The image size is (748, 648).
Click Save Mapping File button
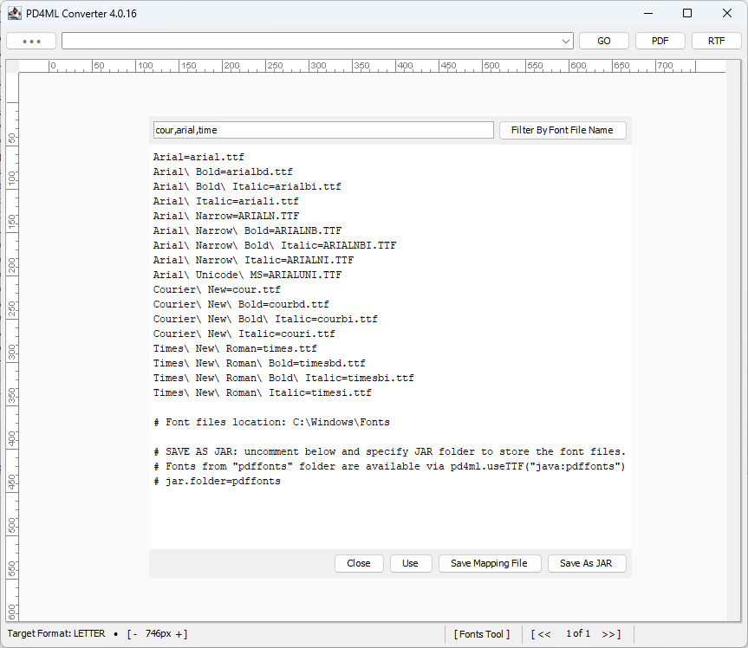point(490,564)
